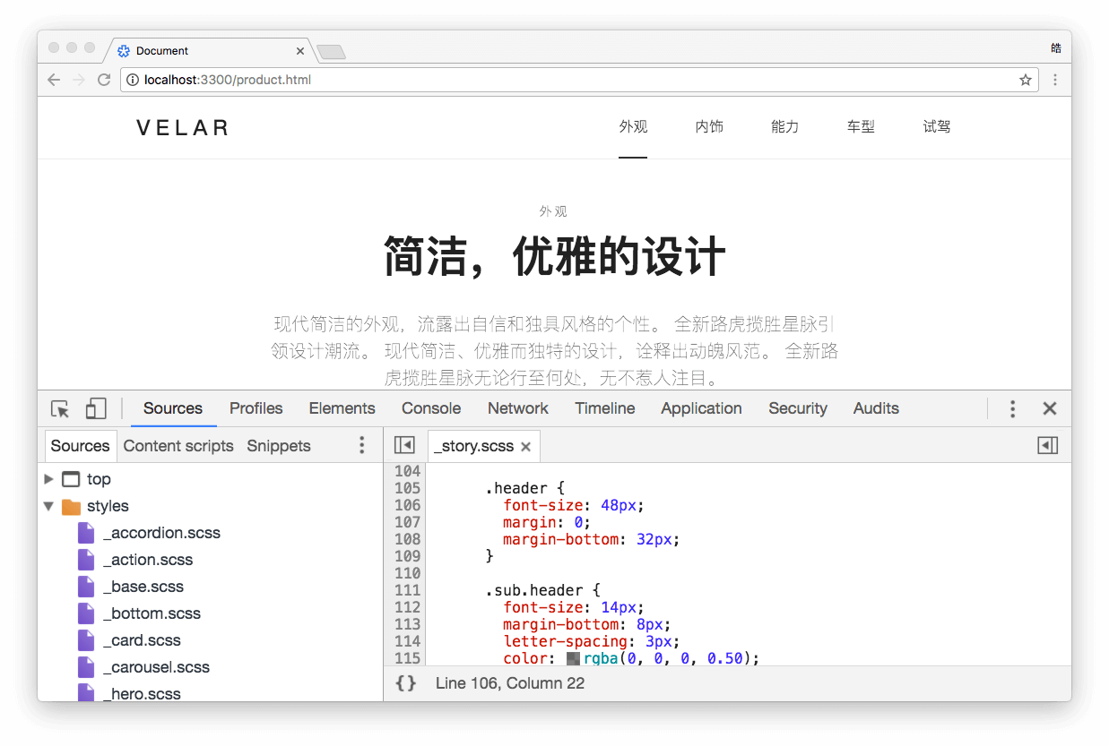Open _bottom.scss in the file tree
The height and width of the screenshot is (746, 1109).
click(152, 613)
